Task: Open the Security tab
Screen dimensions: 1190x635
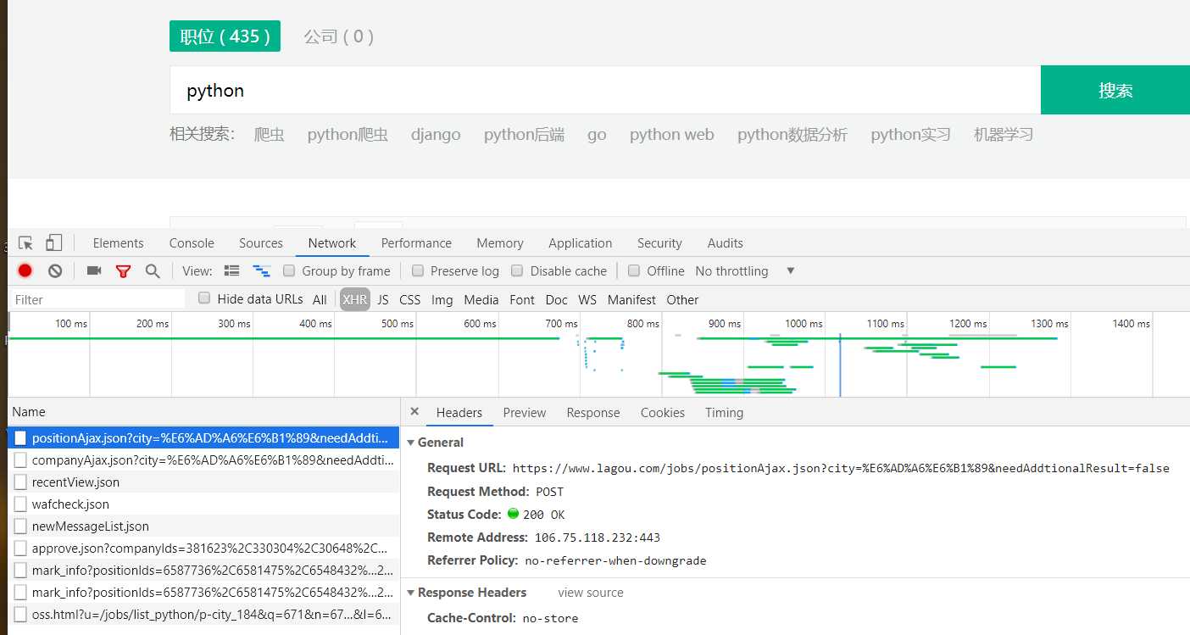Action: [x=659, y=243]
